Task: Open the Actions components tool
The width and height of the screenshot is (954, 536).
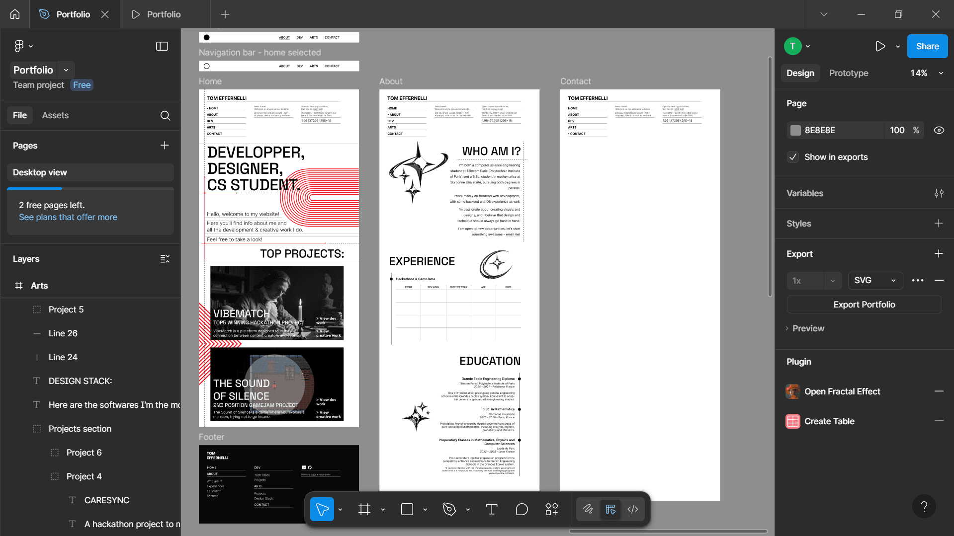Action: pyautogui.click(x=552, y=509)
